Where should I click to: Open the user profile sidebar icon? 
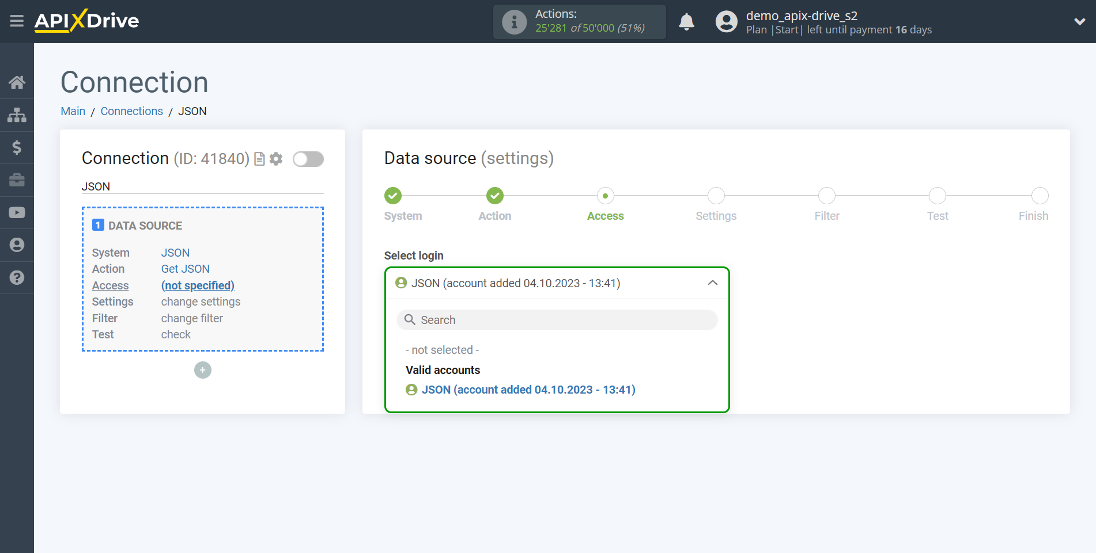point(17,245)
